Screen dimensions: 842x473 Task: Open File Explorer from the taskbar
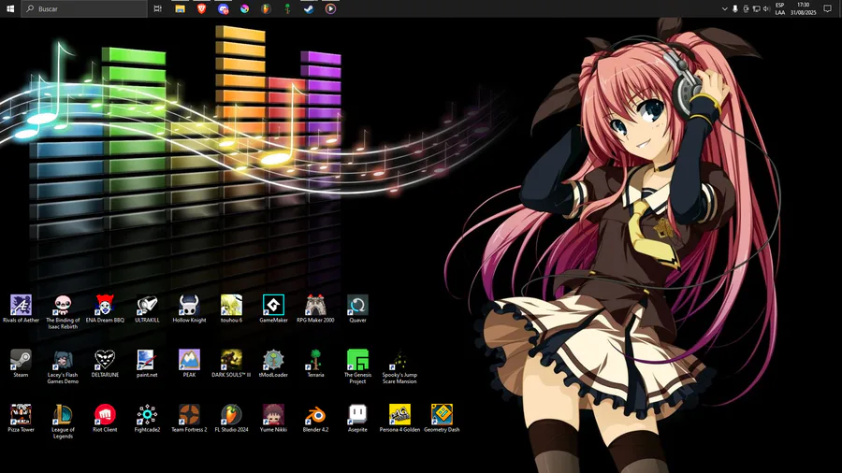pos(180,8)
